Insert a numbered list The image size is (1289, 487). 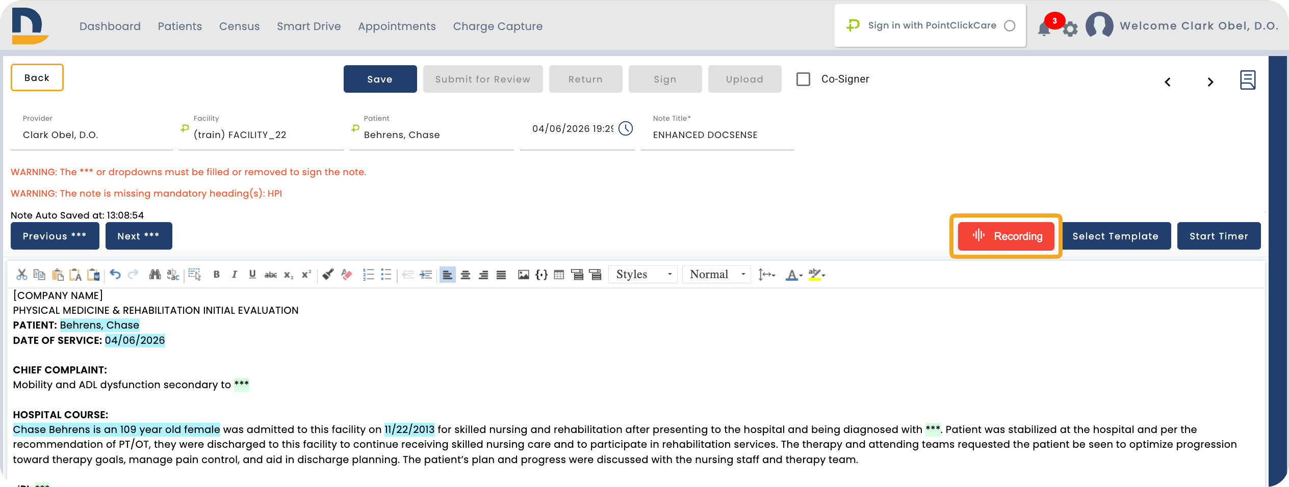coord(368,275)
